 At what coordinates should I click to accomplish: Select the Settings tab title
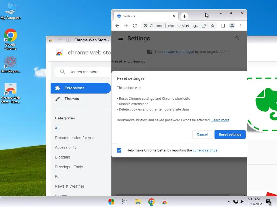click(x=129, y=16)
